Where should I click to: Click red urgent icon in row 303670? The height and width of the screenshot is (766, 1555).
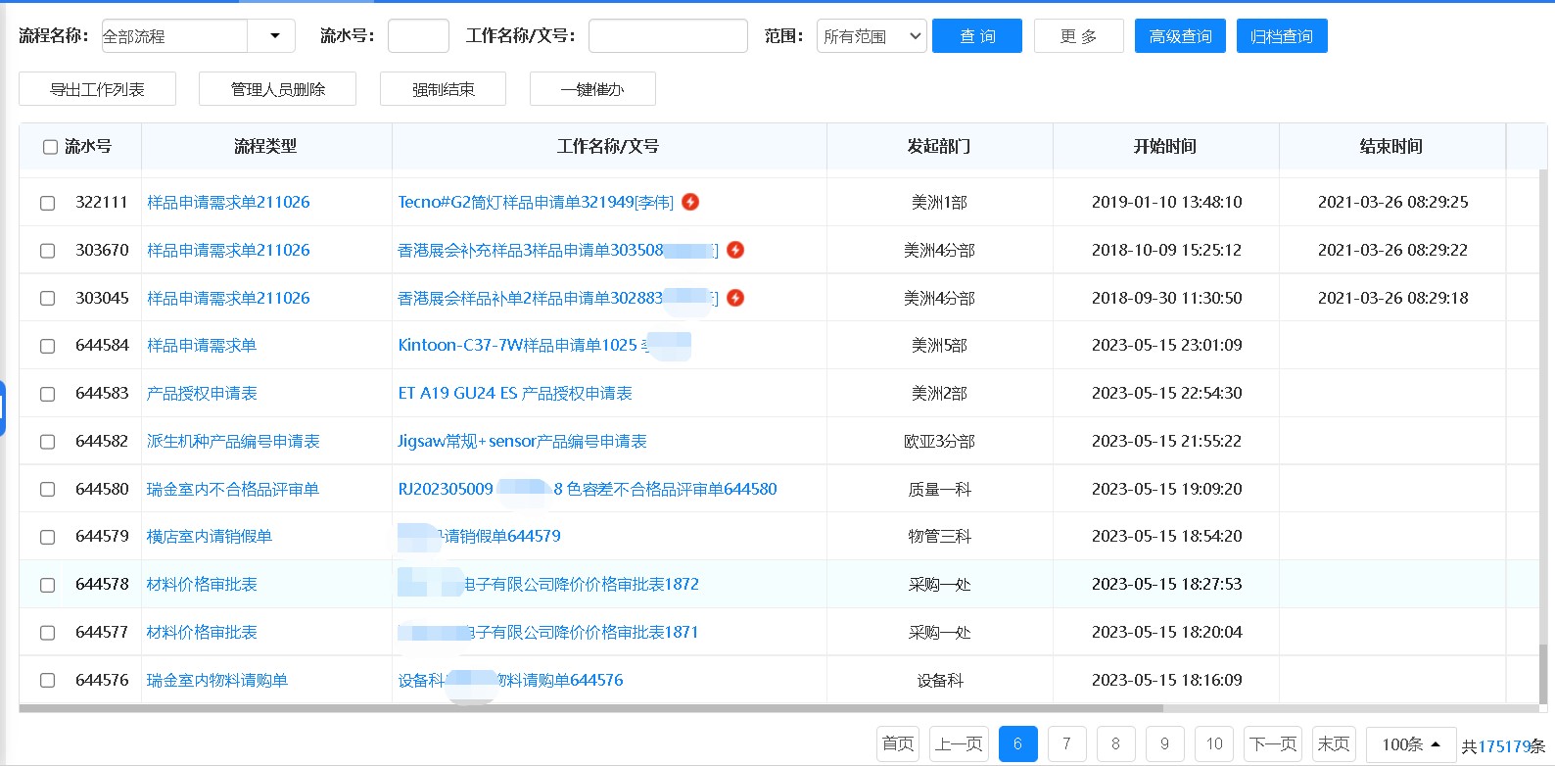point(735,250)
